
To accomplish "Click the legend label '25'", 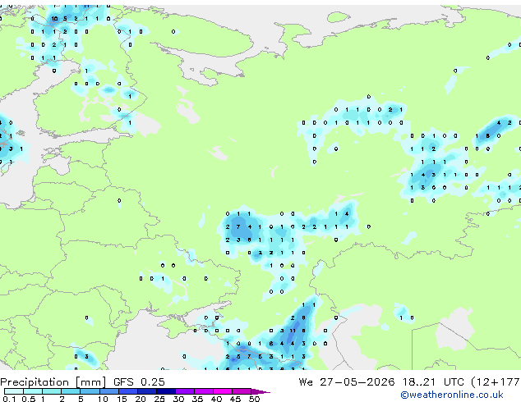I will 159,399.
